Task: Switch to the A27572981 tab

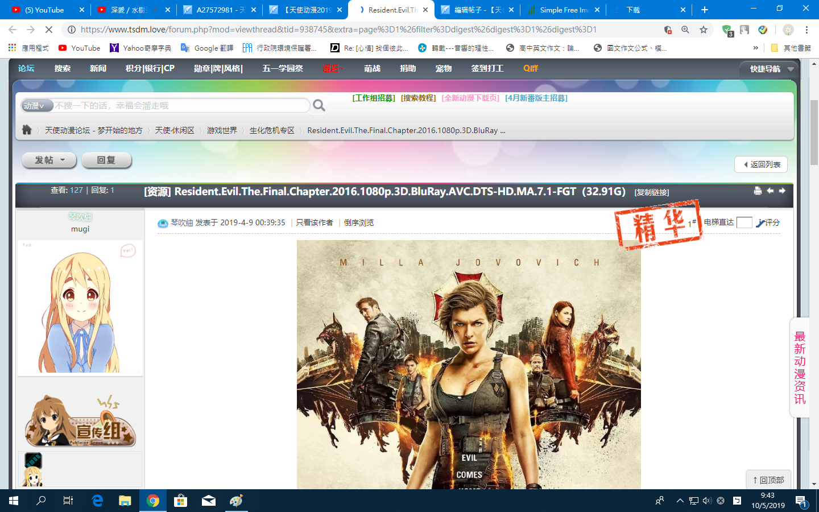Action: (x=220, y=10)
